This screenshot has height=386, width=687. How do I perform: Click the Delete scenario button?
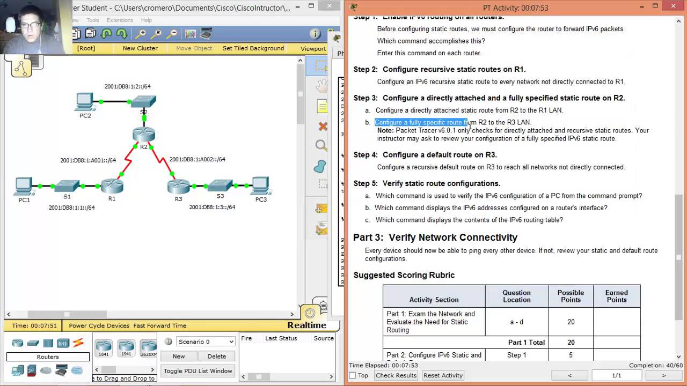(217, 356)
